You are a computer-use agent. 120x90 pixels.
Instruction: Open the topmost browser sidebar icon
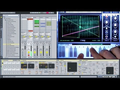coord(1,15)
